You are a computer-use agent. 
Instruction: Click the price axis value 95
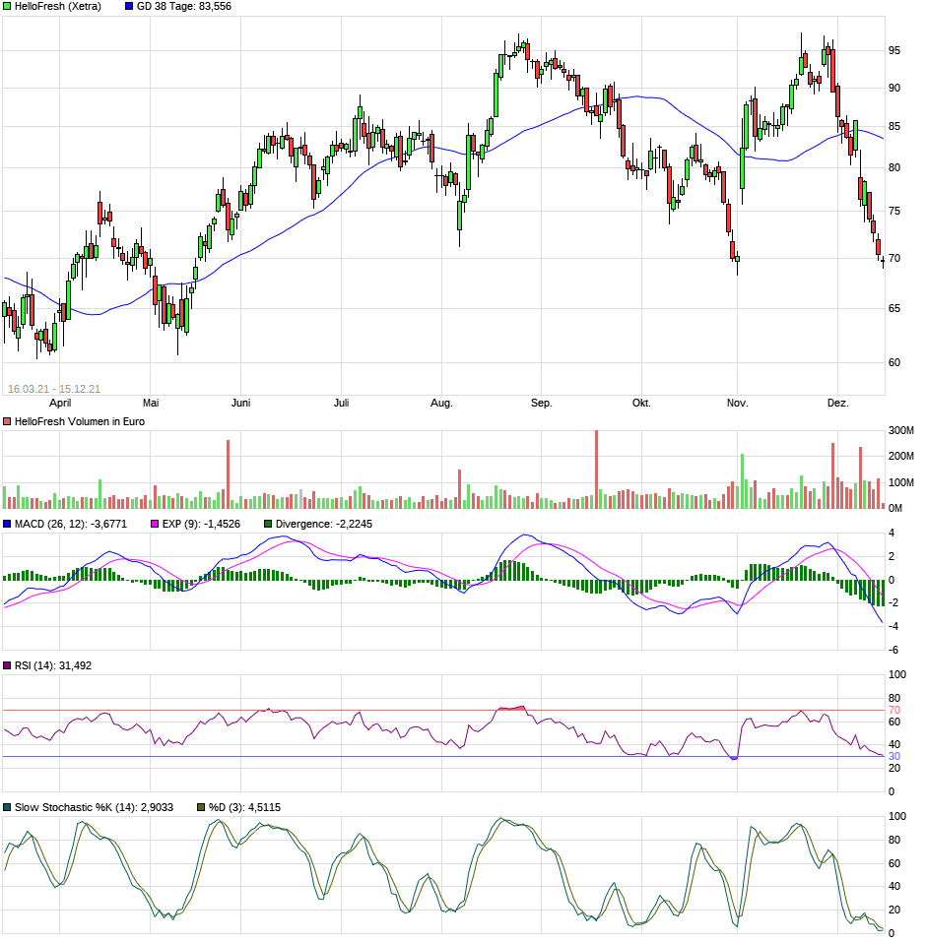[x=894, y=50]
